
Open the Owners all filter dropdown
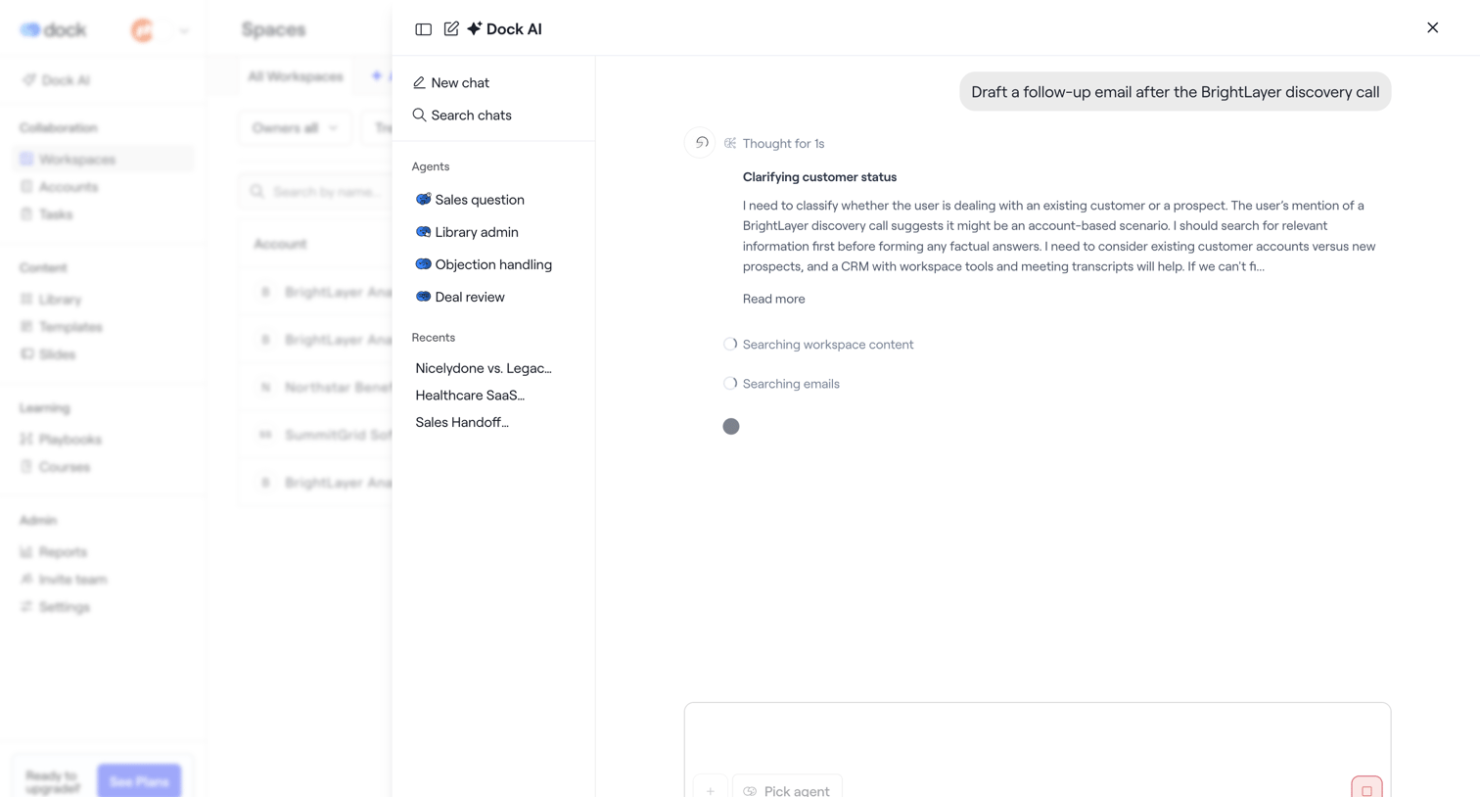[x=295, y=128]
